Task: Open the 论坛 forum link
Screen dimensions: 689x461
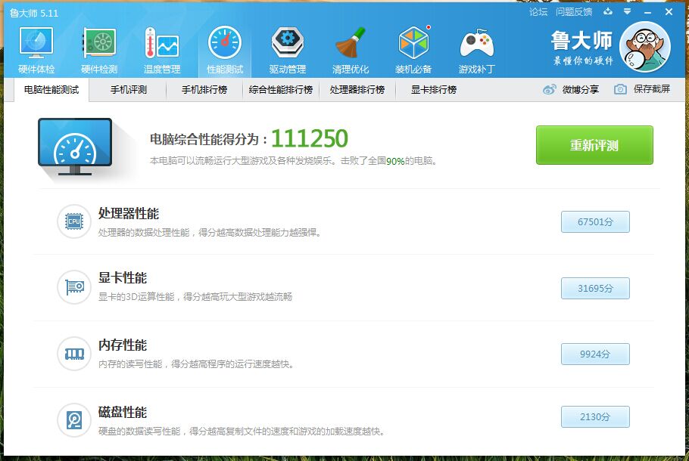Action: (538, 12)
